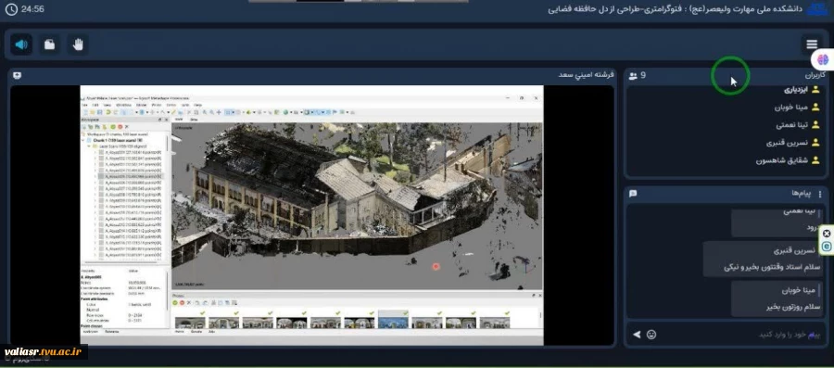This screenshot has height=368, width=834.
Task: Expand the A_Aliyaa014 laser scan row
Action: pos(95,232)
